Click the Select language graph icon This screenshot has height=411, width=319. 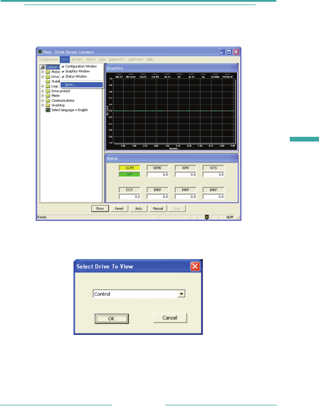point(48,110)
